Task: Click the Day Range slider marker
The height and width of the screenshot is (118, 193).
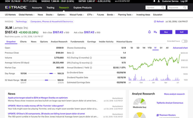Action: 51,74
